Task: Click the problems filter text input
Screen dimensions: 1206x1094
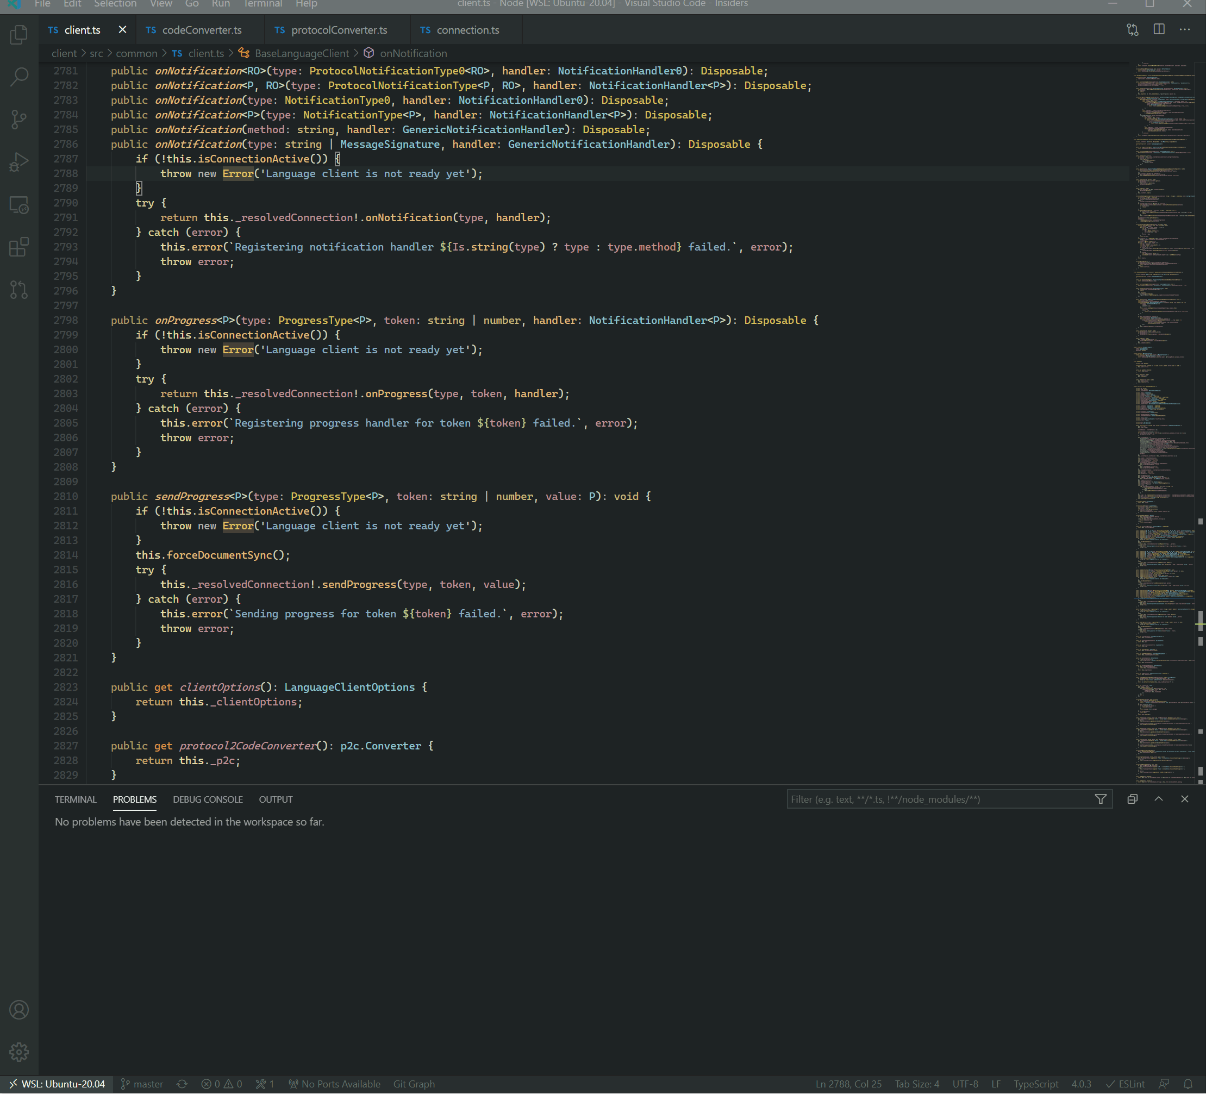Action: tap(939, 799)
